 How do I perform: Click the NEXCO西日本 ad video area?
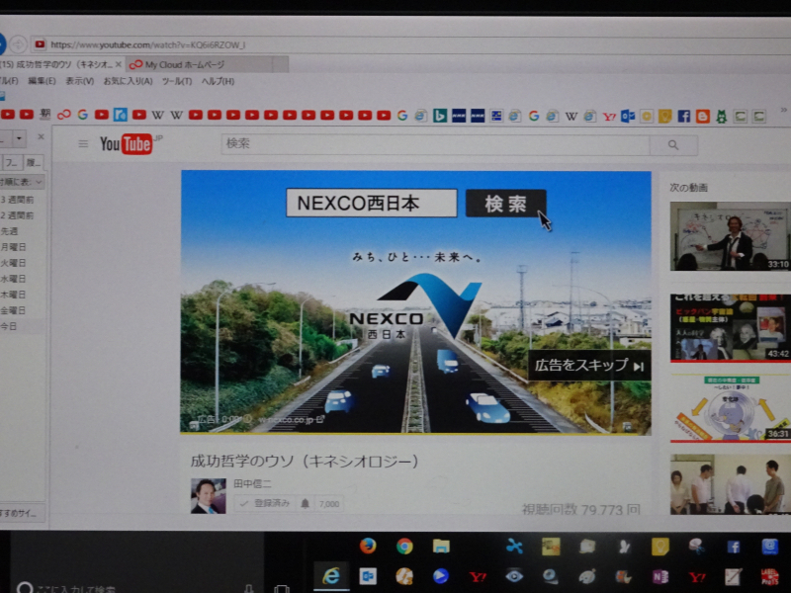415,301
